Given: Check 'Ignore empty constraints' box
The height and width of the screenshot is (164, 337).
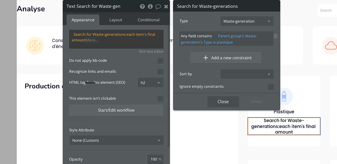Looking at the screenshot, I should coord(271,87).
